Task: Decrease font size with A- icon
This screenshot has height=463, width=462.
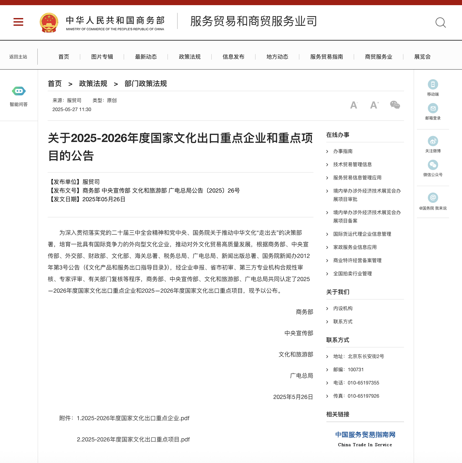Action: click(x=354, y=105)
